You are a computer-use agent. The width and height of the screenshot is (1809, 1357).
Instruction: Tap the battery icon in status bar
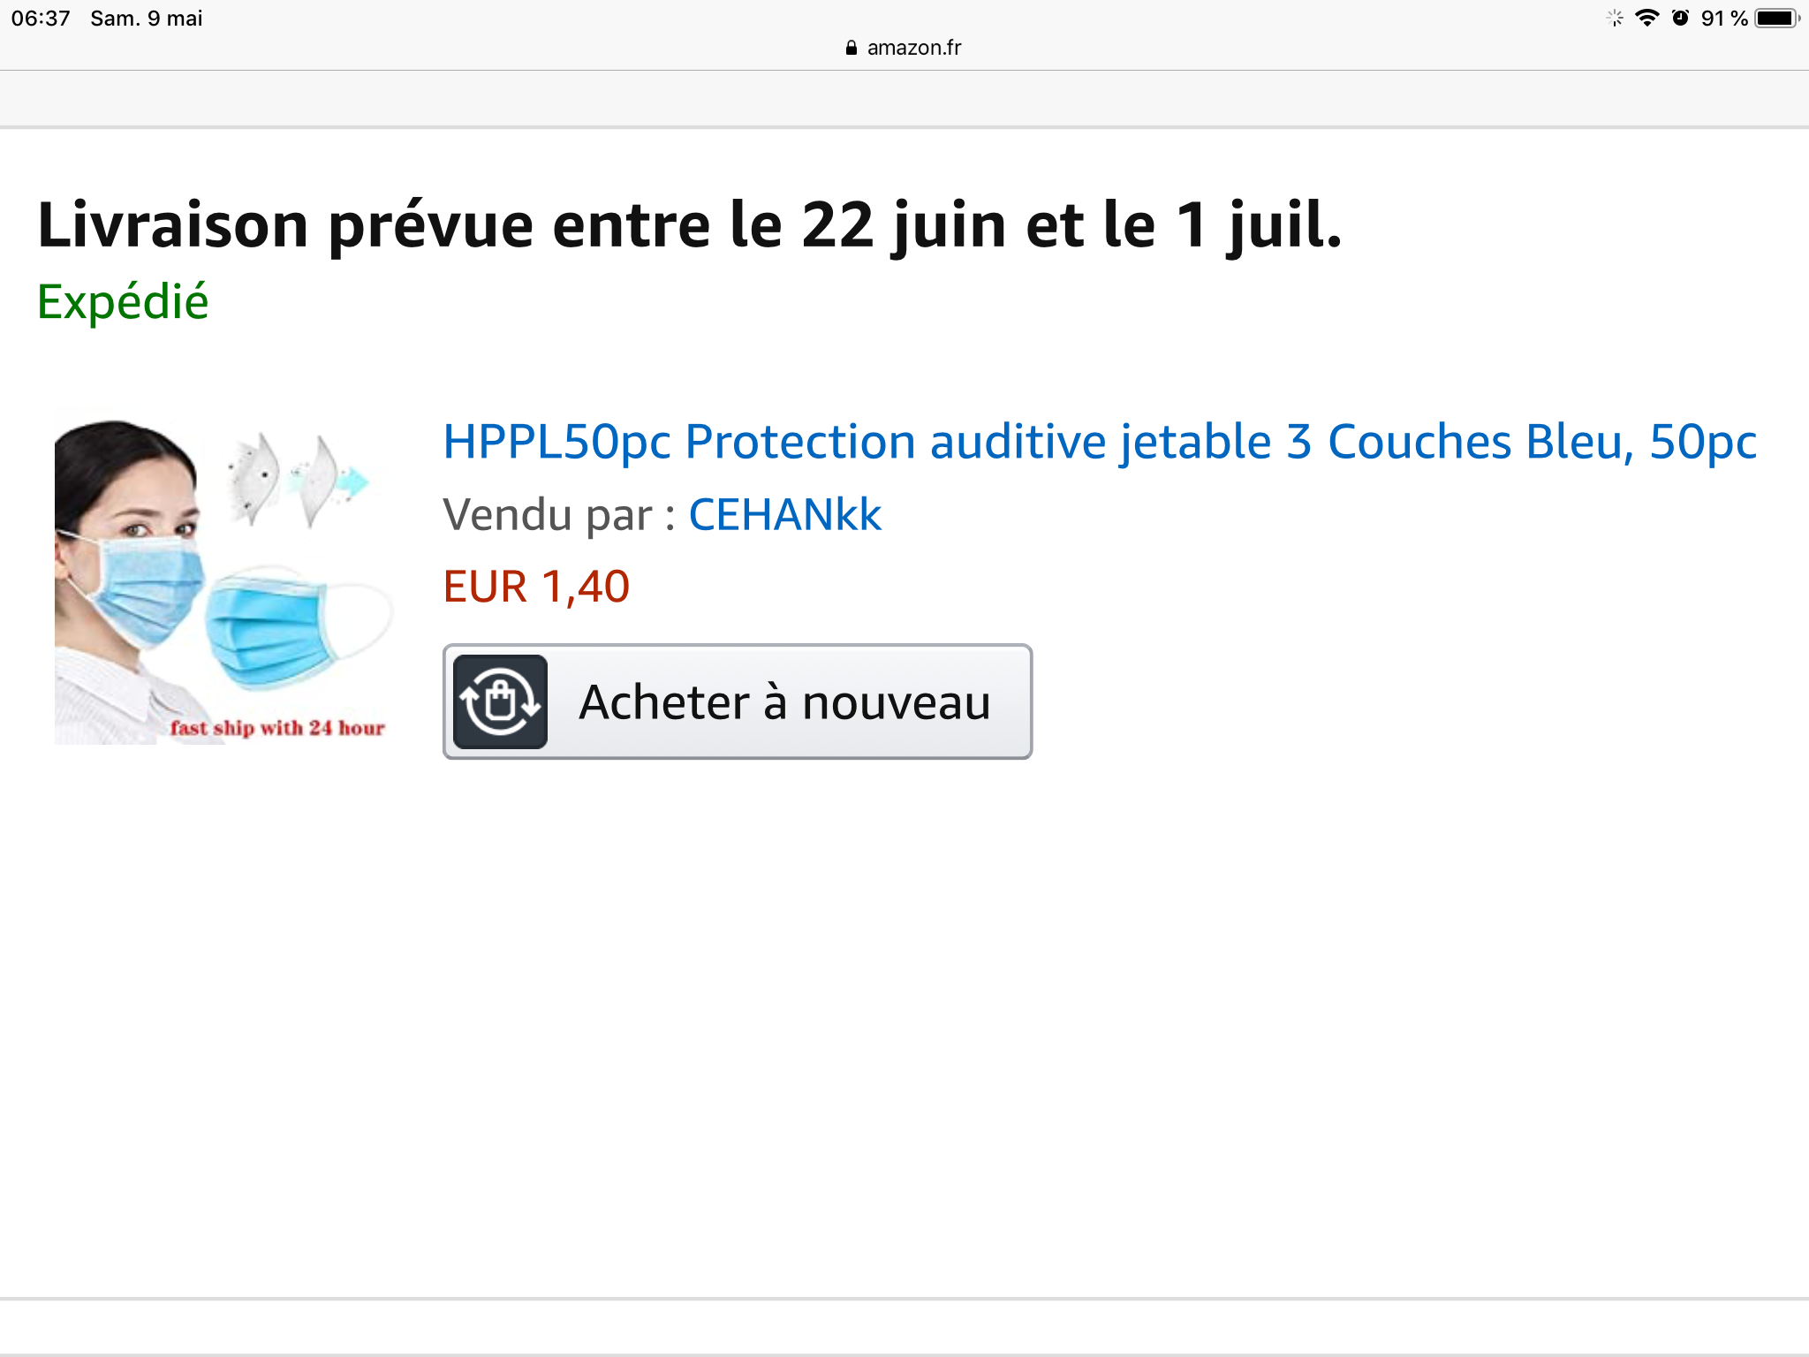point(1776,18)
